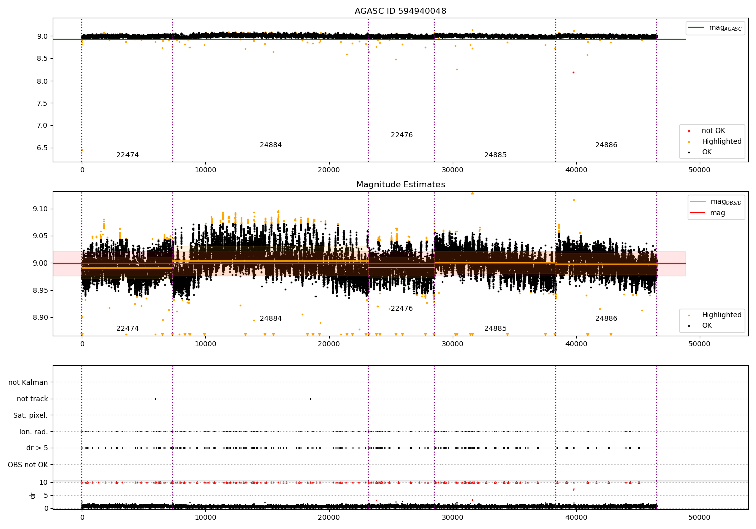Click the 'Ion. rad.' row label

click(34, 432)
